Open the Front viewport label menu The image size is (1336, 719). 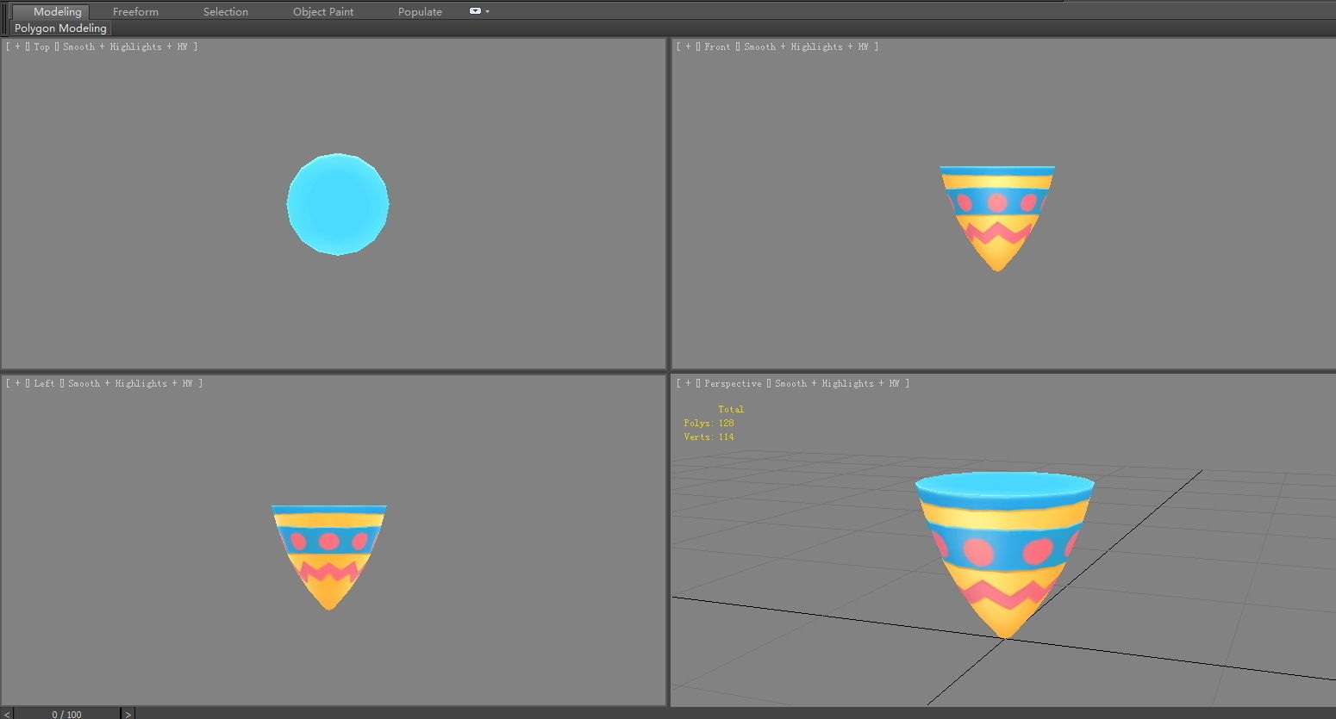click(717, 46)
